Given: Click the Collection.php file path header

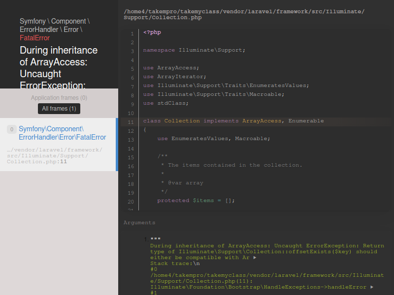Looking at the screenshot, I should click(x=244, y=15).
